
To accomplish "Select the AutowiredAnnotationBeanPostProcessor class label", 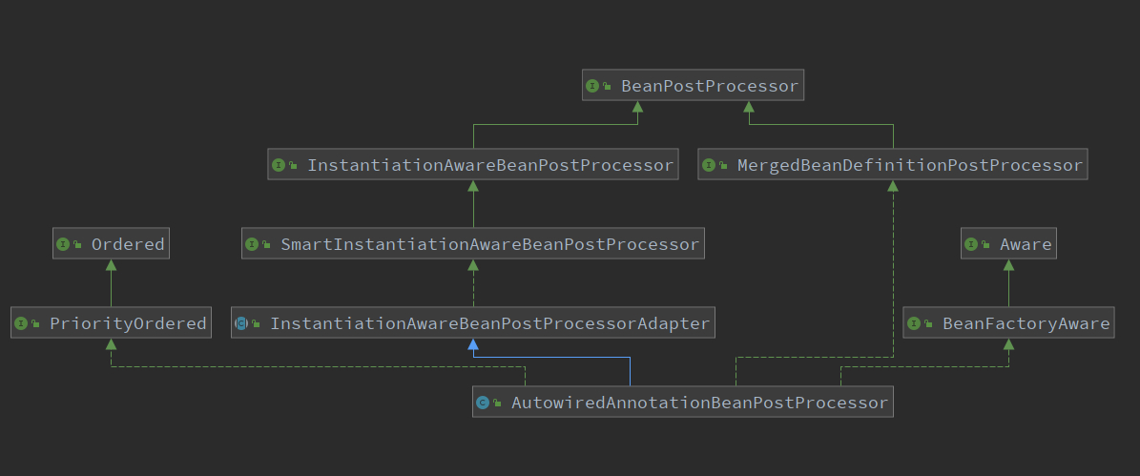I will click(699, 403).
